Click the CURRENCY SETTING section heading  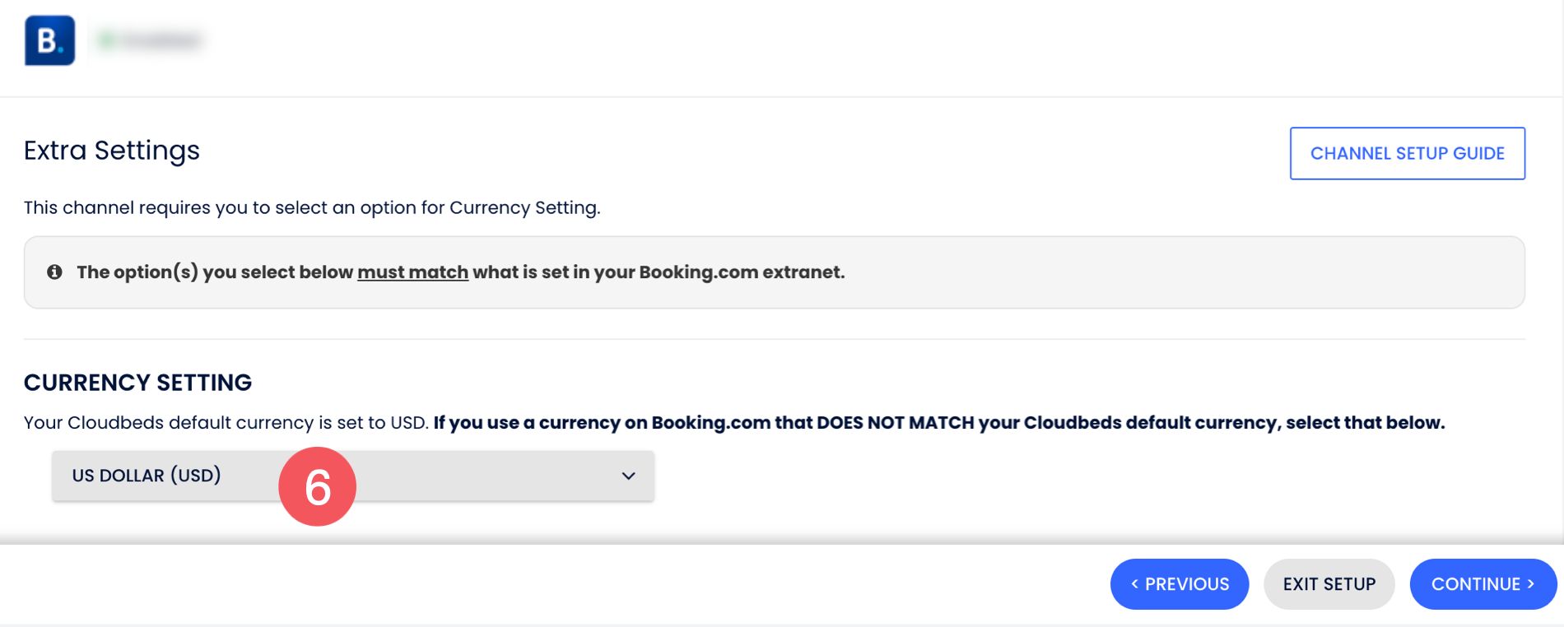click(x=137, y=383)
